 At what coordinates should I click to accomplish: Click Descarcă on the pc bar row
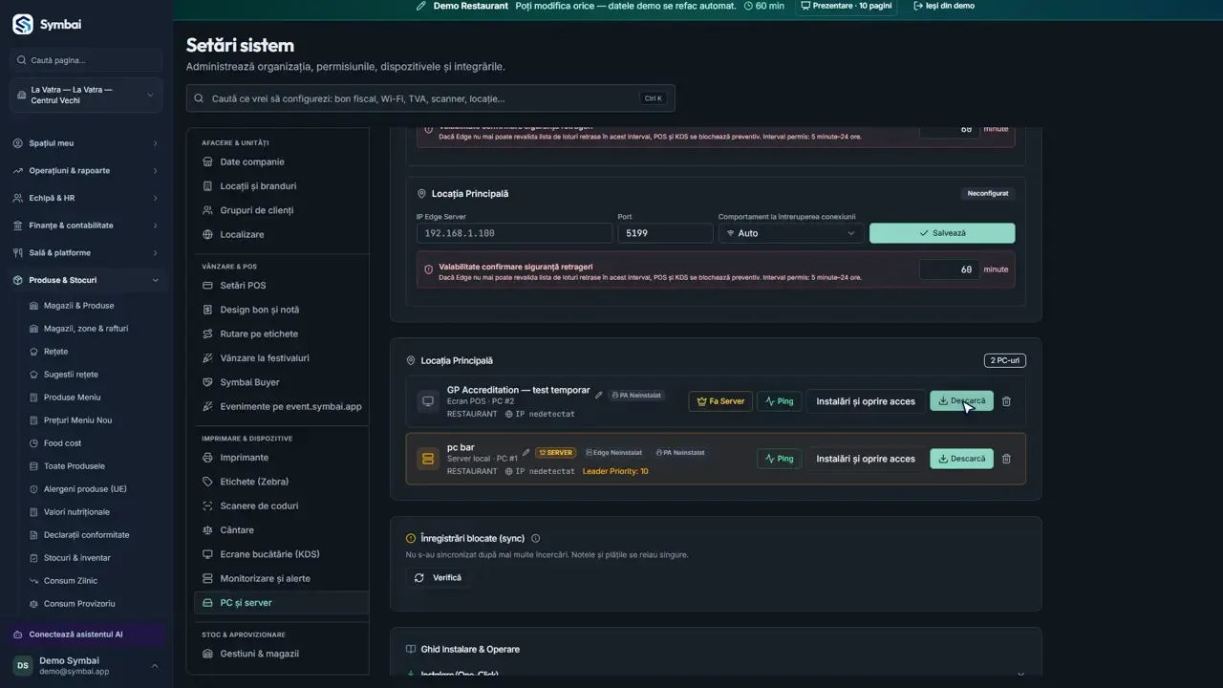pos(961,459)
